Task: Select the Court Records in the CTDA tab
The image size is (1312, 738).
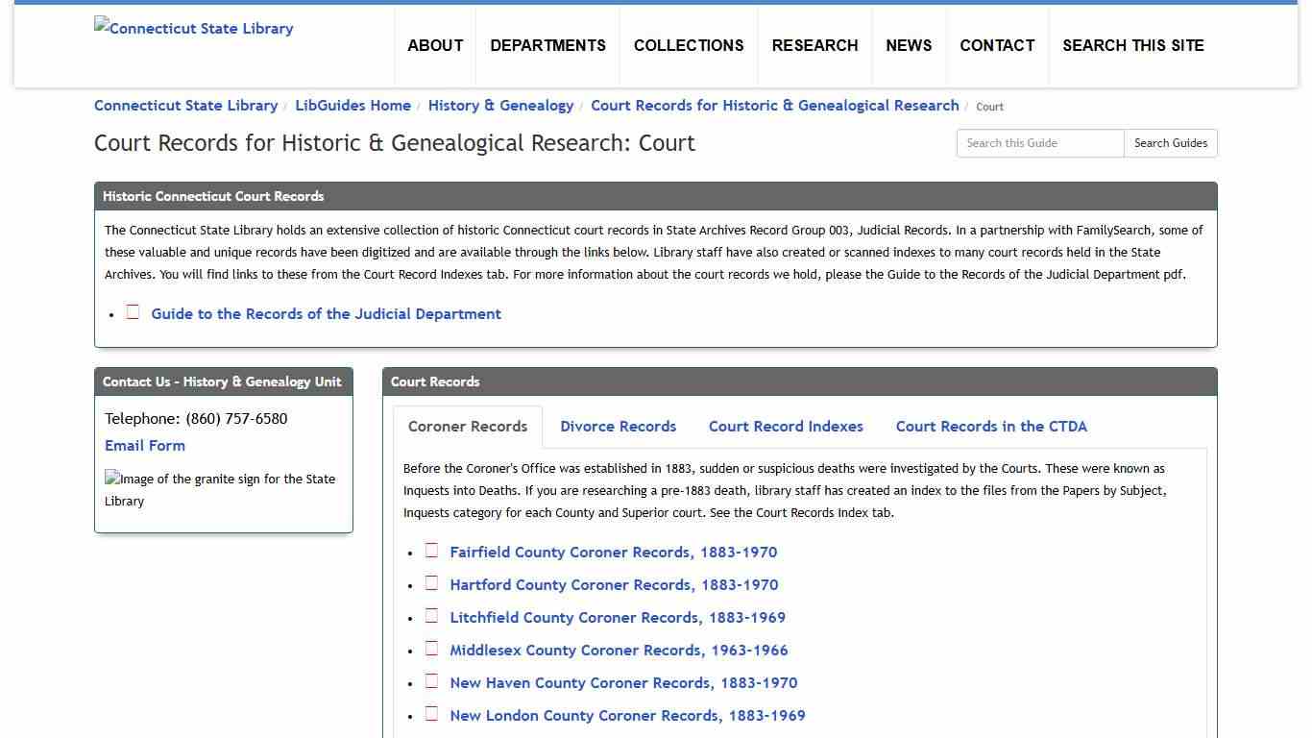Action: click(x=990, y=426)
